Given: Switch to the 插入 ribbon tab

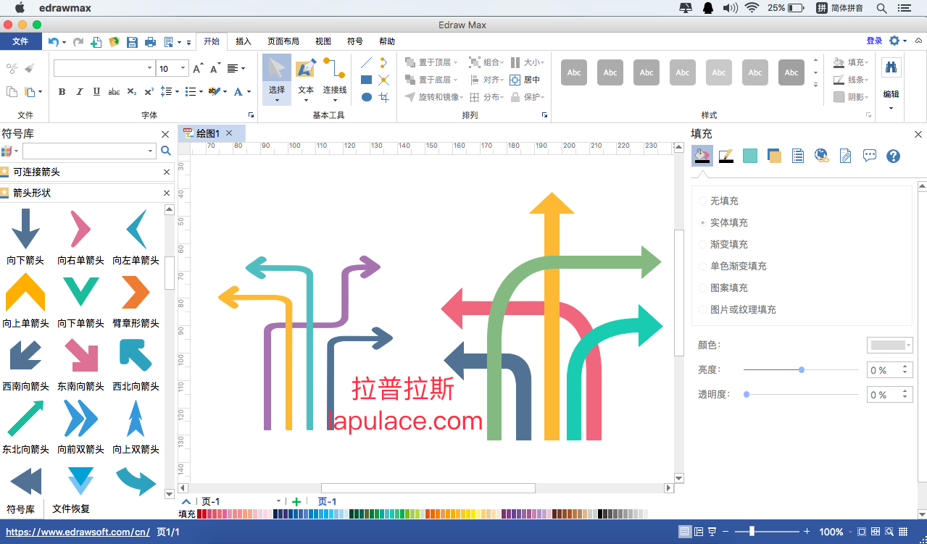Looking at the screenshot, I should [x=244, y=41].
